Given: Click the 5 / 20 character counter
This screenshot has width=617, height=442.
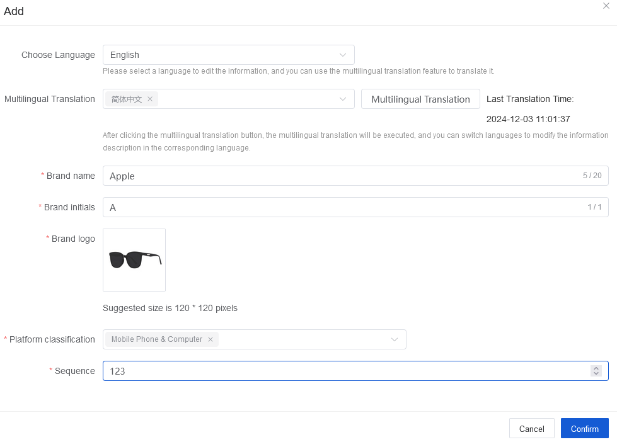Looking at the screenshot, I should (x=592, y=176).
